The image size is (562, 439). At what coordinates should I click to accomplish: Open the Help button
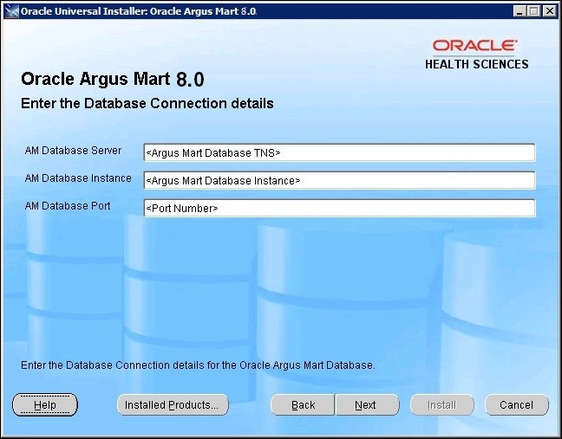[45, 404]
